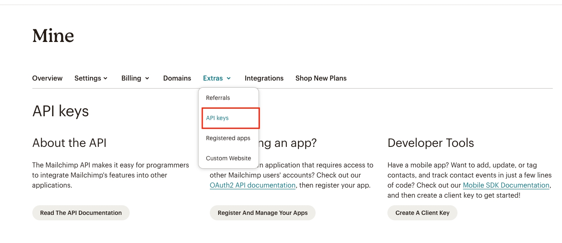Select Registered apps menu entry
562x243 pixels.
tap(228, 138)
